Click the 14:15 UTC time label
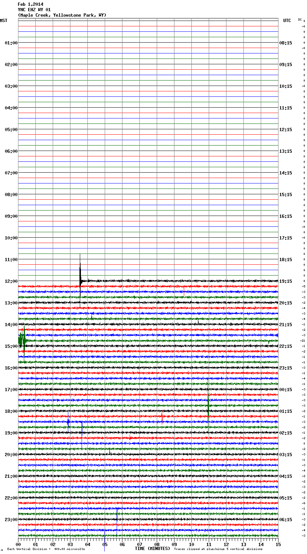 [x=286, y=173]
